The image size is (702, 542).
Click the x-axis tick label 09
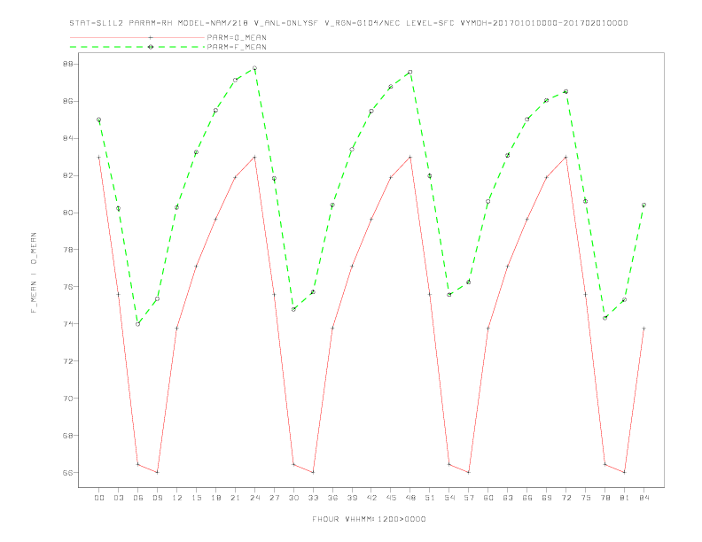point(157,498)
